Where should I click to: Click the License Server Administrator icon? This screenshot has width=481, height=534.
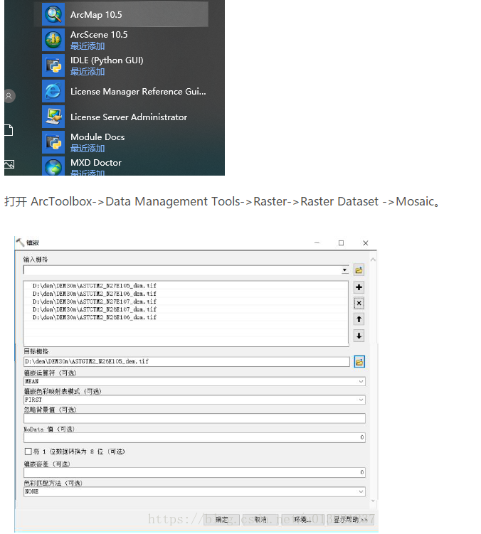pyautogui.click(x=53, y=117)
